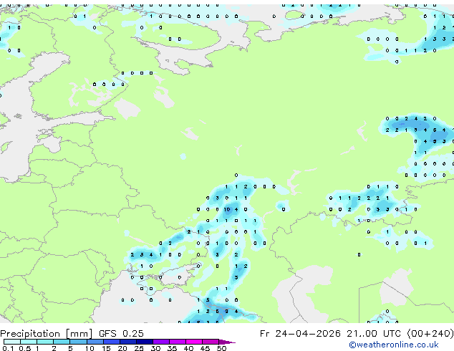
Task: Open the weatheronline.co.uk link
Action: 394,345
